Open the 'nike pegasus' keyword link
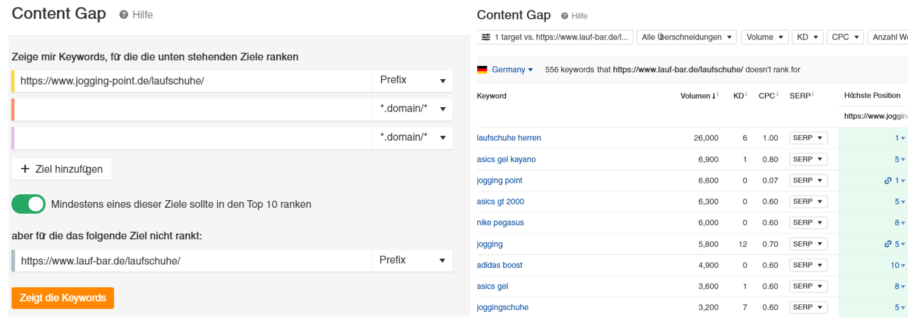Image resolution: width=908 pixels, height=319 pixels. click(x=500, y=223)
